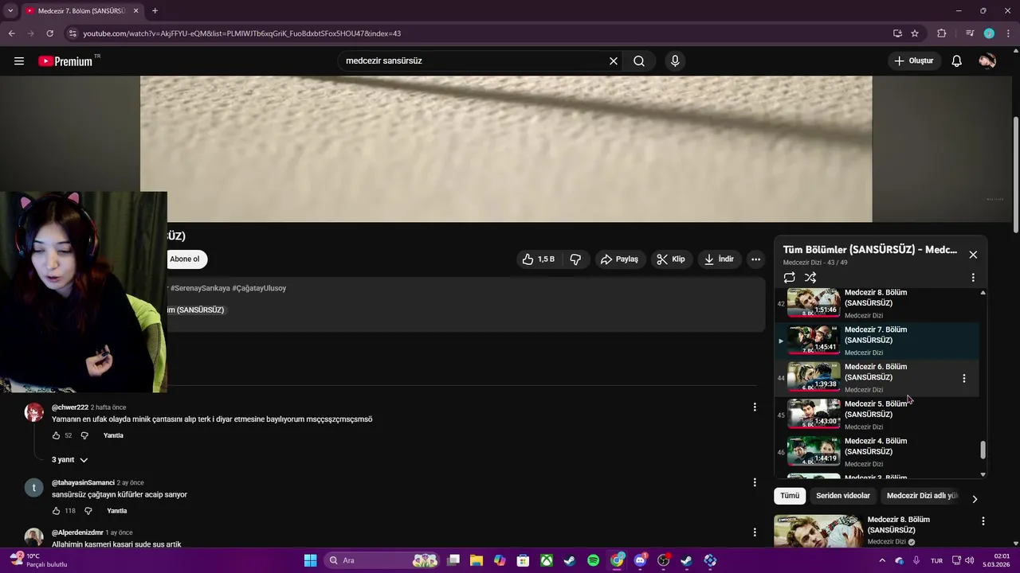The width and height of the screenshot is (1020, 573).
Task: Open Chrome extensions puzzle icon
Action: coord(942,33)
